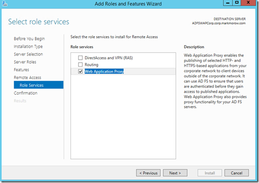
Task: Go to the Before You Begin step
Action: point(29,39)
